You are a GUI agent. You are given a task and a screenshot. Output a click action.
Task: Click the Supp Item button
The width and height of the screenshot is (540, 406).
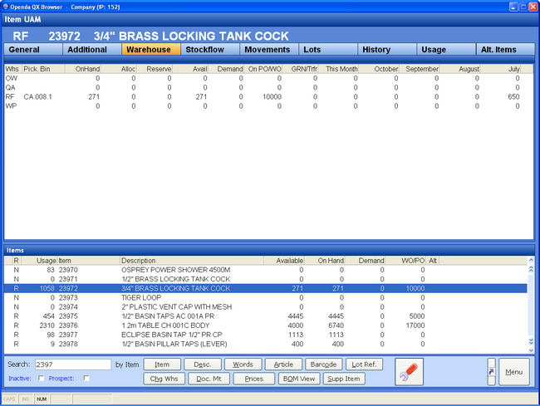(344, 379)
